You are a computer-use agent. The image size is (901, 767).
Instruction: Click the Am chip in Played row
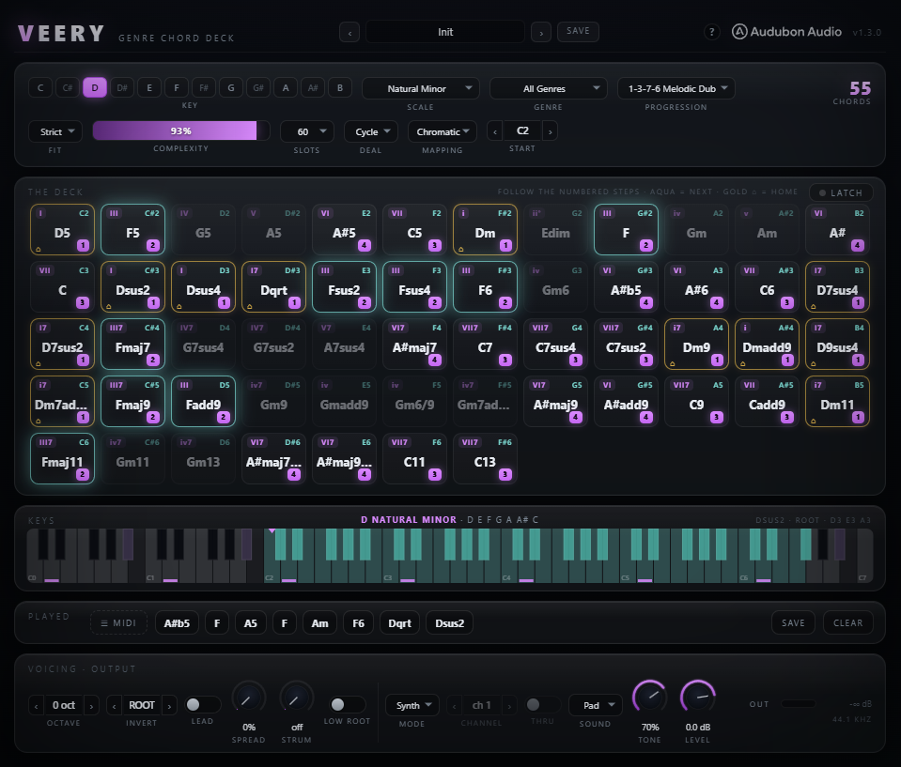pos(320,623)
